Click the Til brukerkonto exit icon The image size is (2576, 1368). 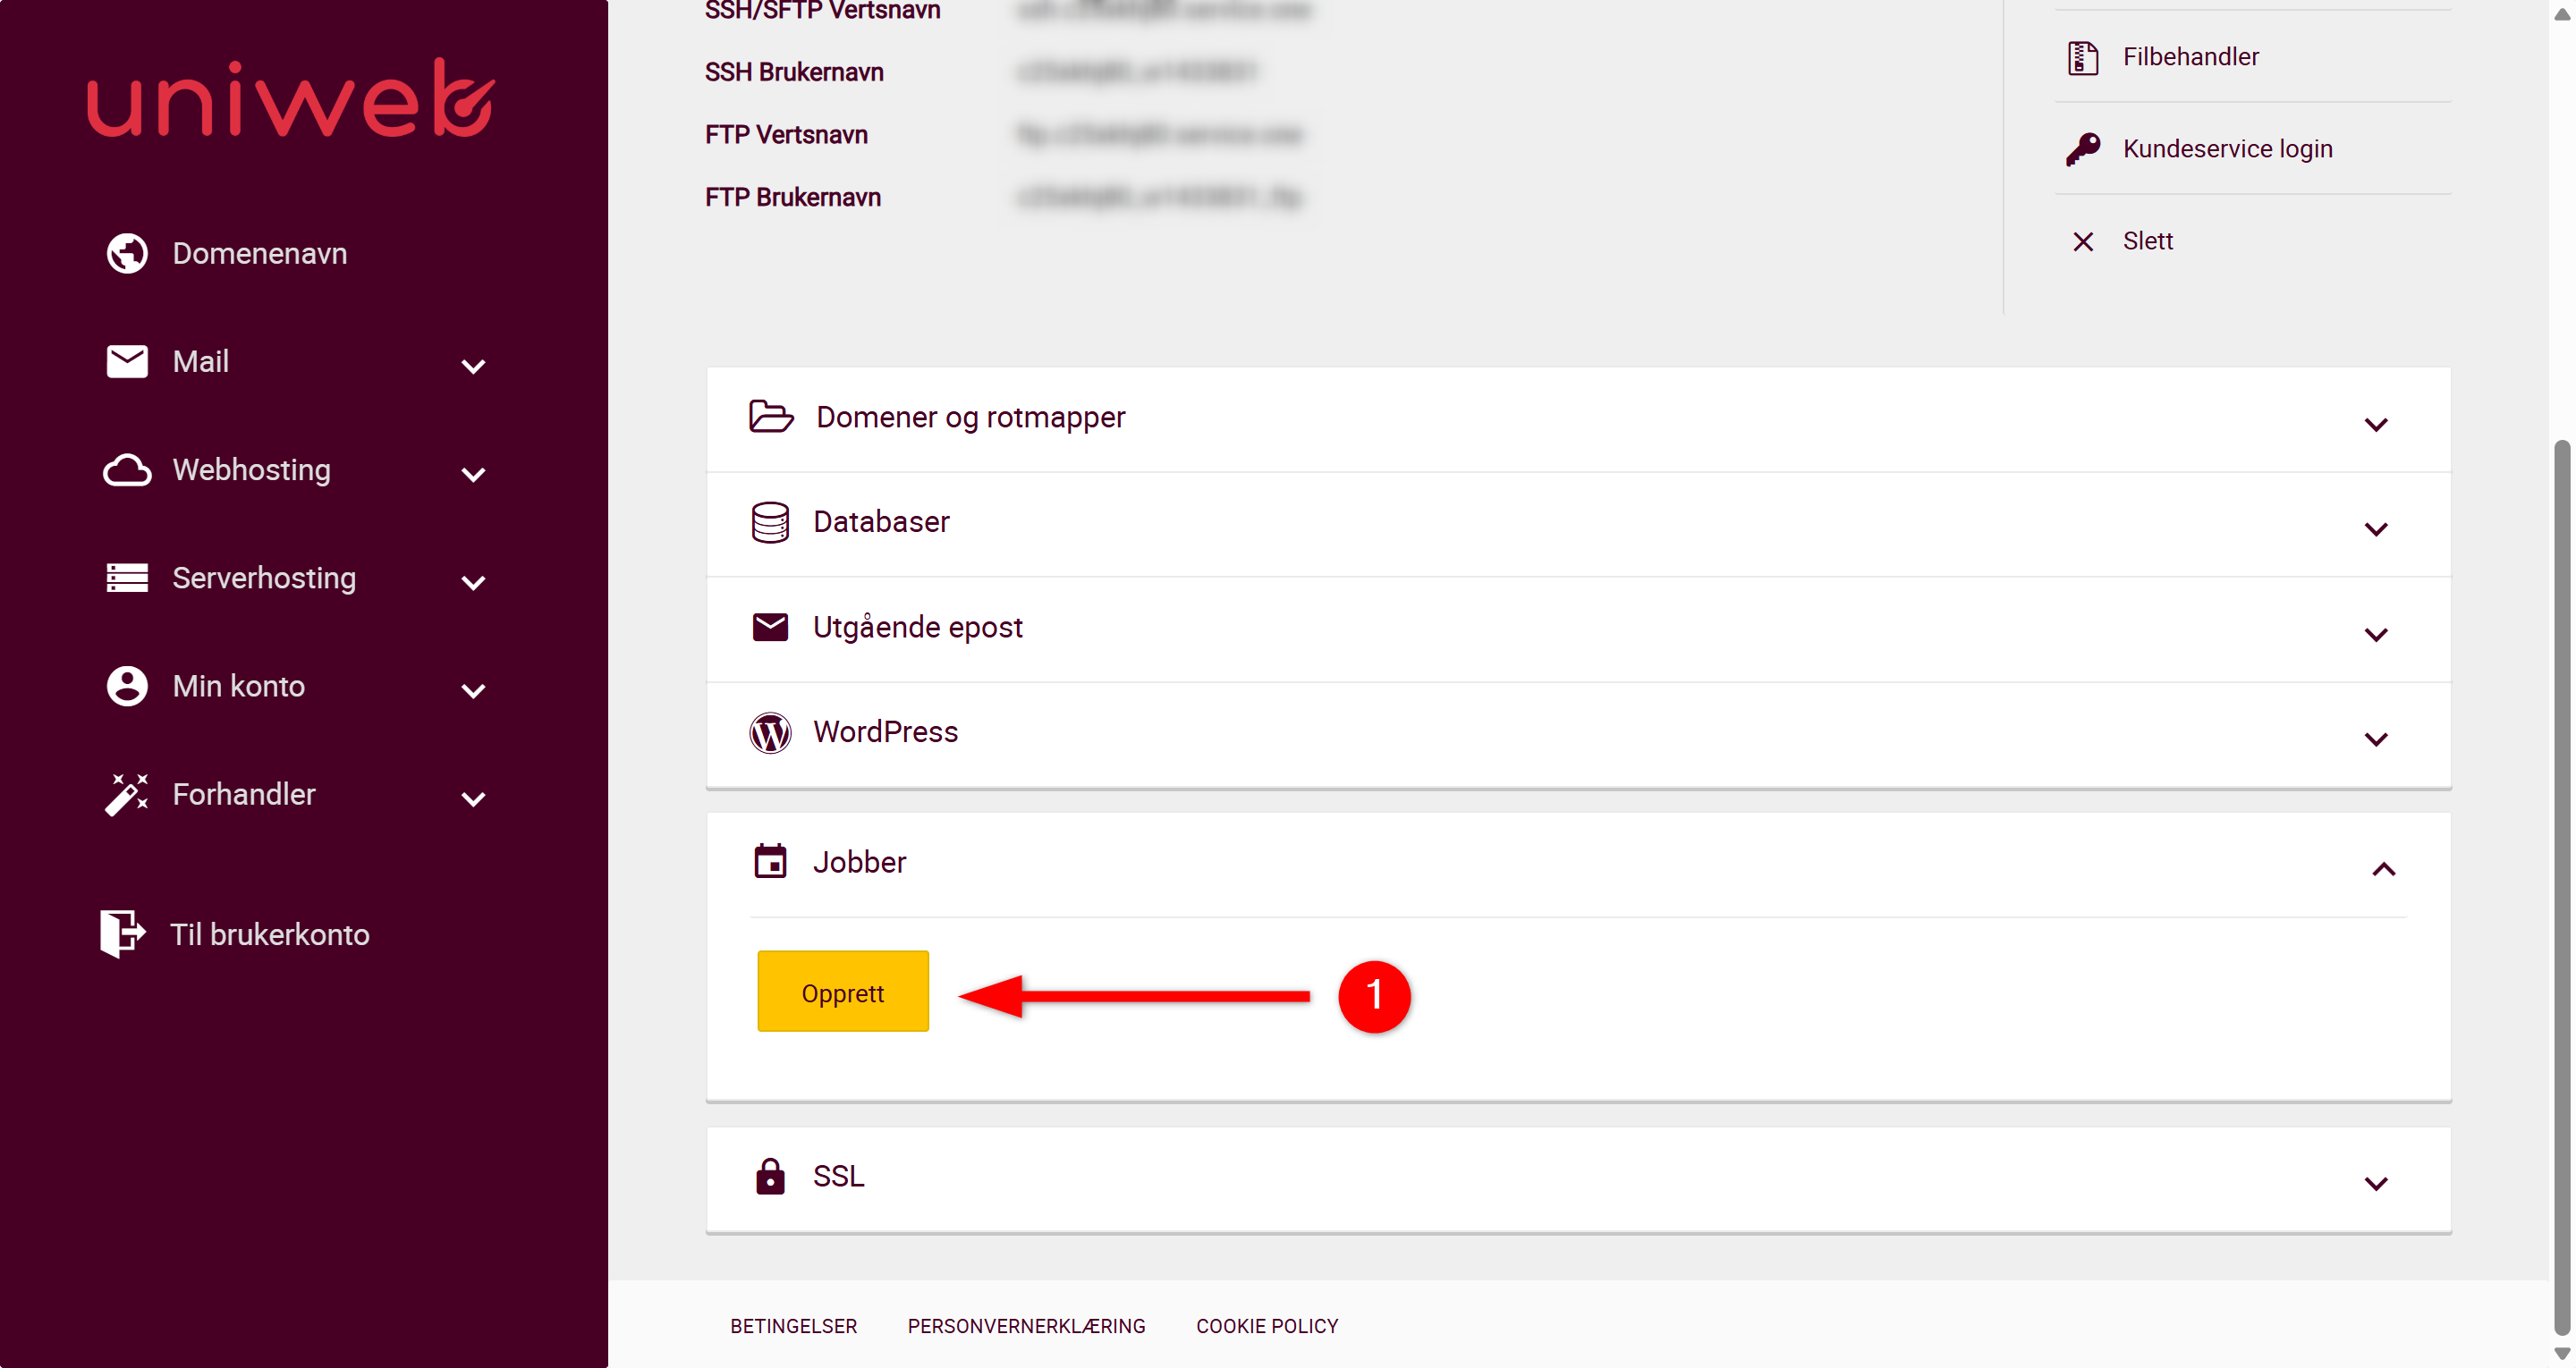pos(123,934)
